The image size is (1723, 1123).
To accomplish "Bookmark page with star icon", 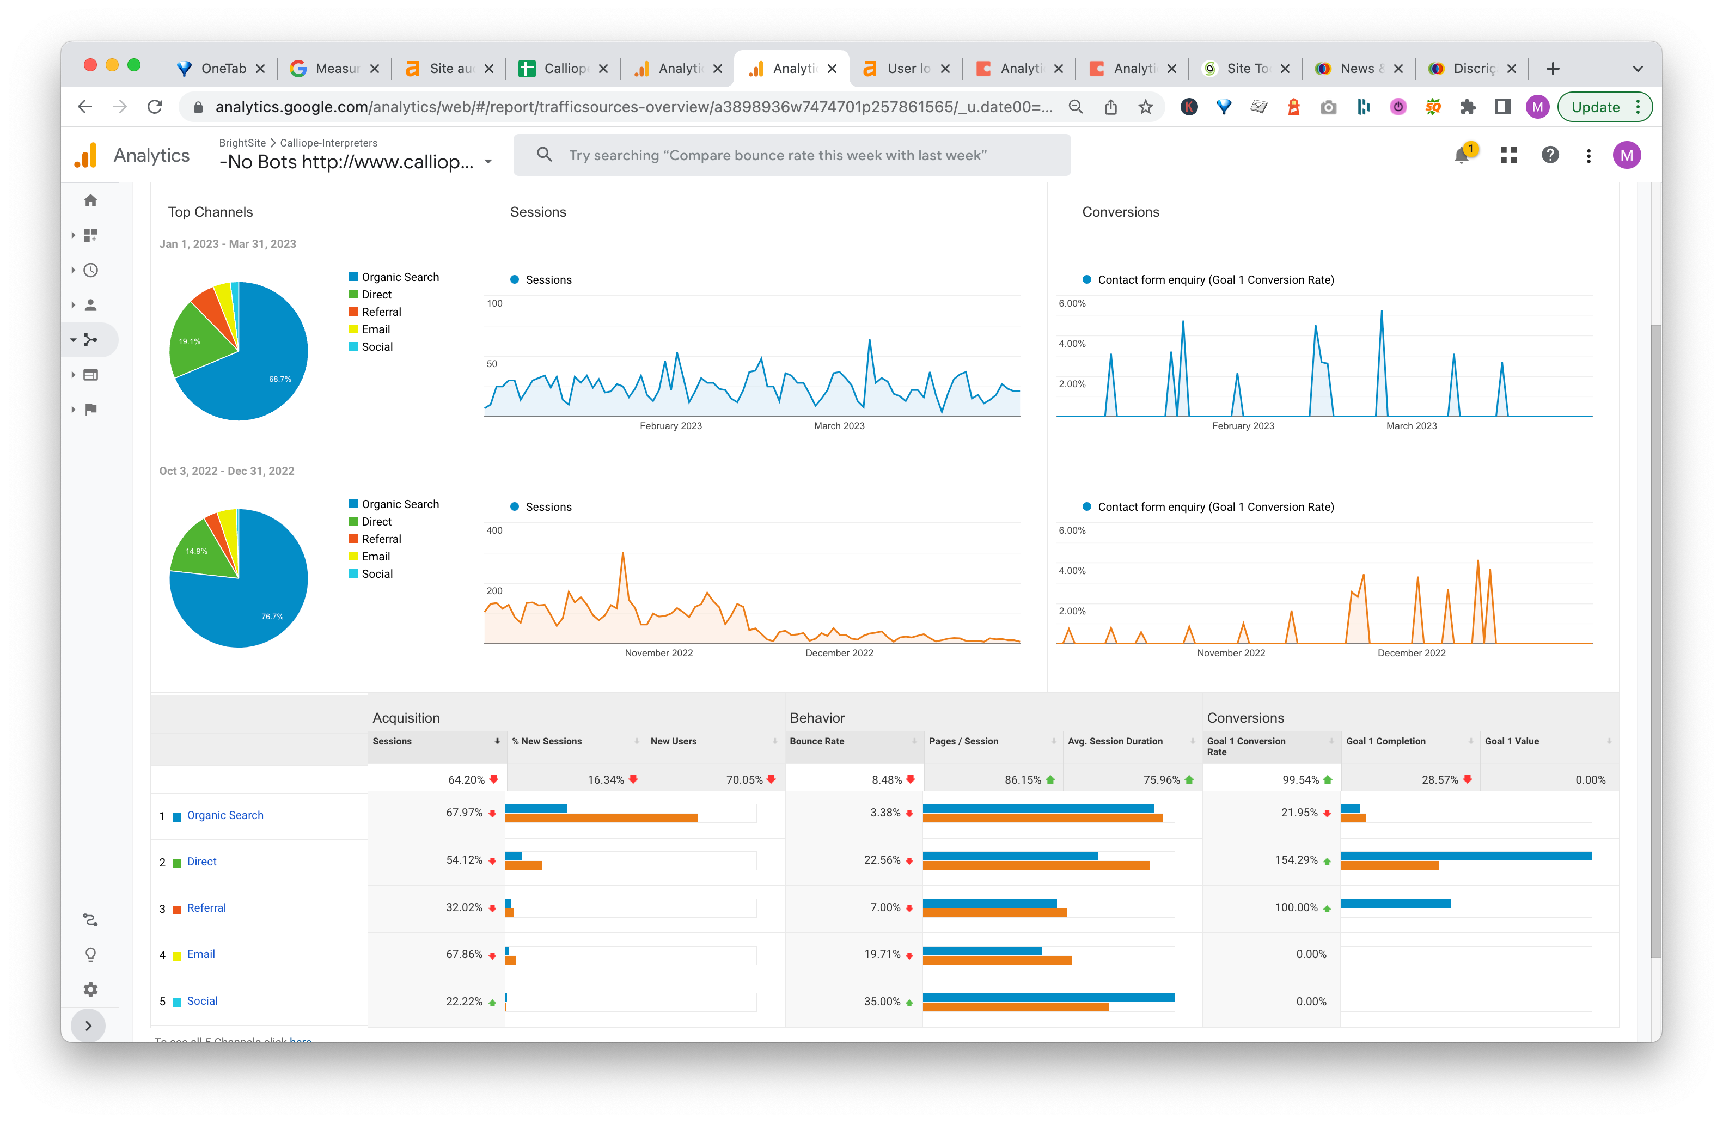I will 1145,107.
